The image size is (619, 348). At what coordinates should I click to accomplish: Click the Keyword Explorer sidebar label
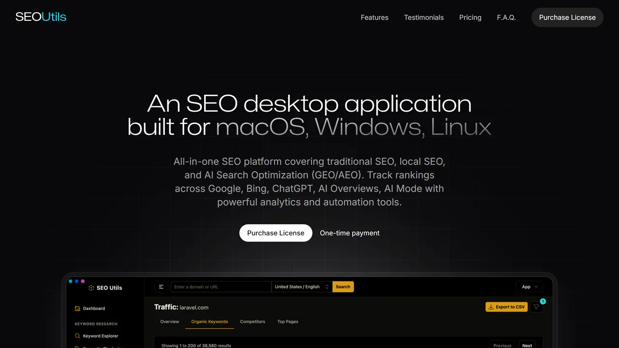(101, 336)
